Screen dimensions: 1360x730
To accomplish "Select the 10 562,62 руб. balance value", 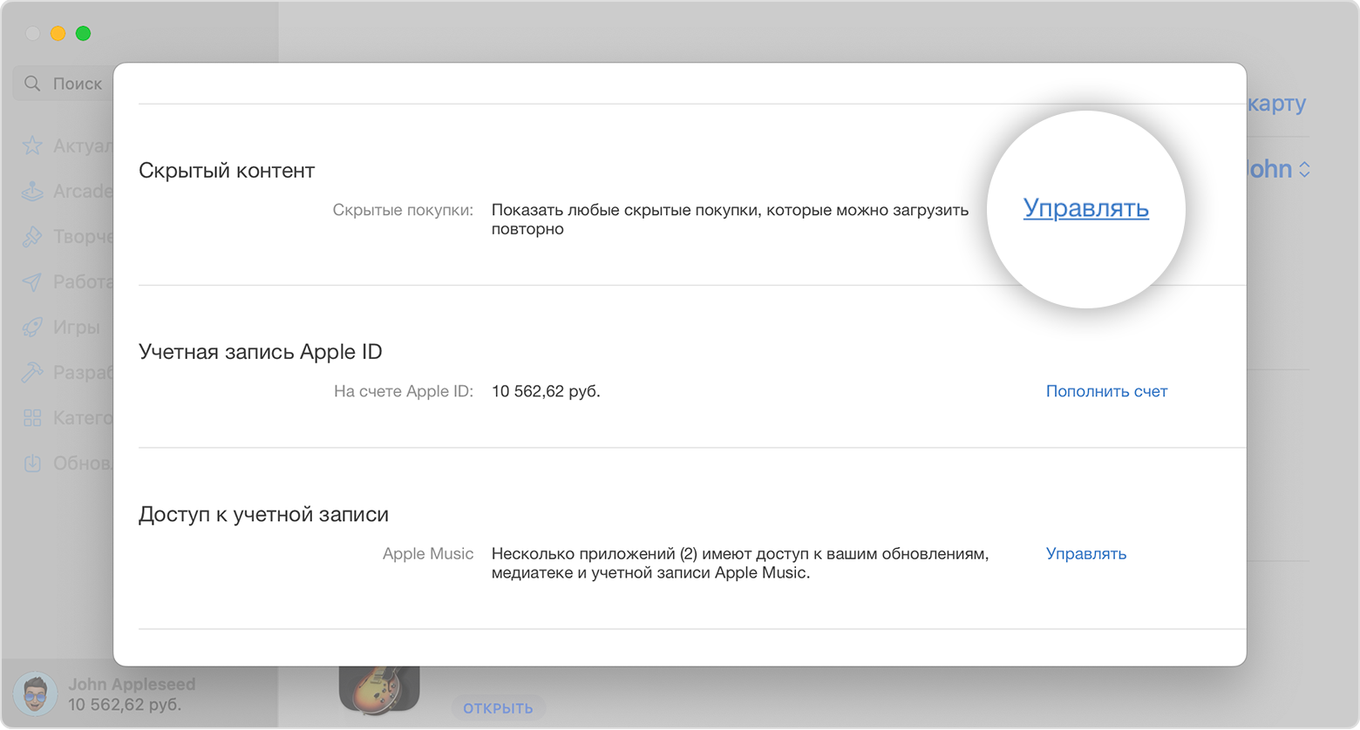I will [x=546, y=391].
